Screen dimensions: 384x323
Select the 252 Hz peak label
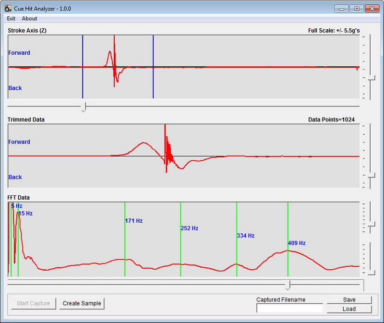(x=190, y=228)
